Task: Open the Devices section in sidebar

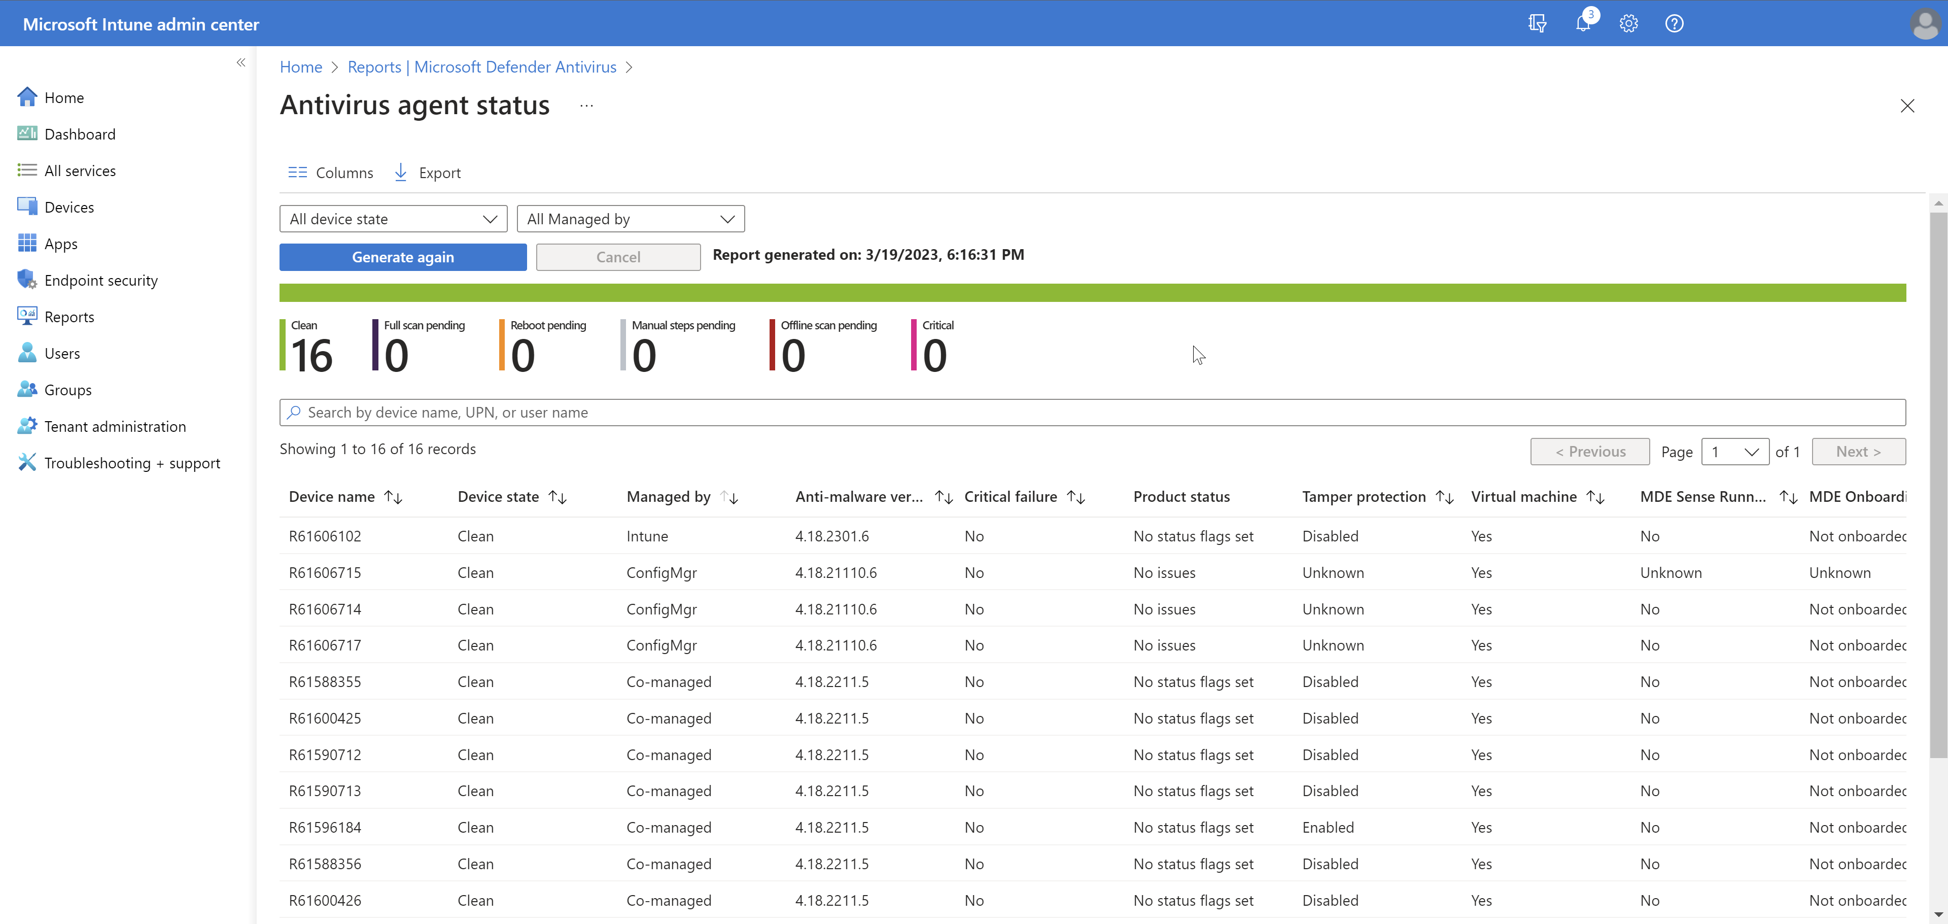Action: point(68,207)
